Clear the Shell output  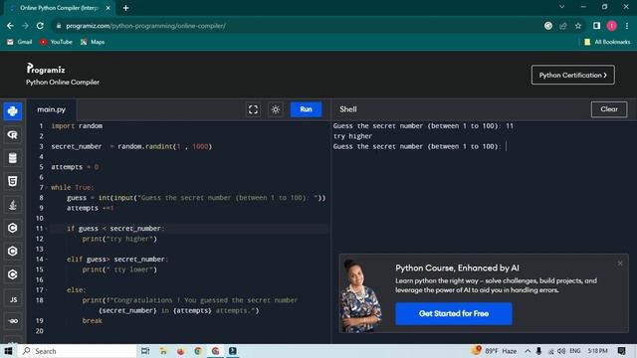click(x=609, y=109)
